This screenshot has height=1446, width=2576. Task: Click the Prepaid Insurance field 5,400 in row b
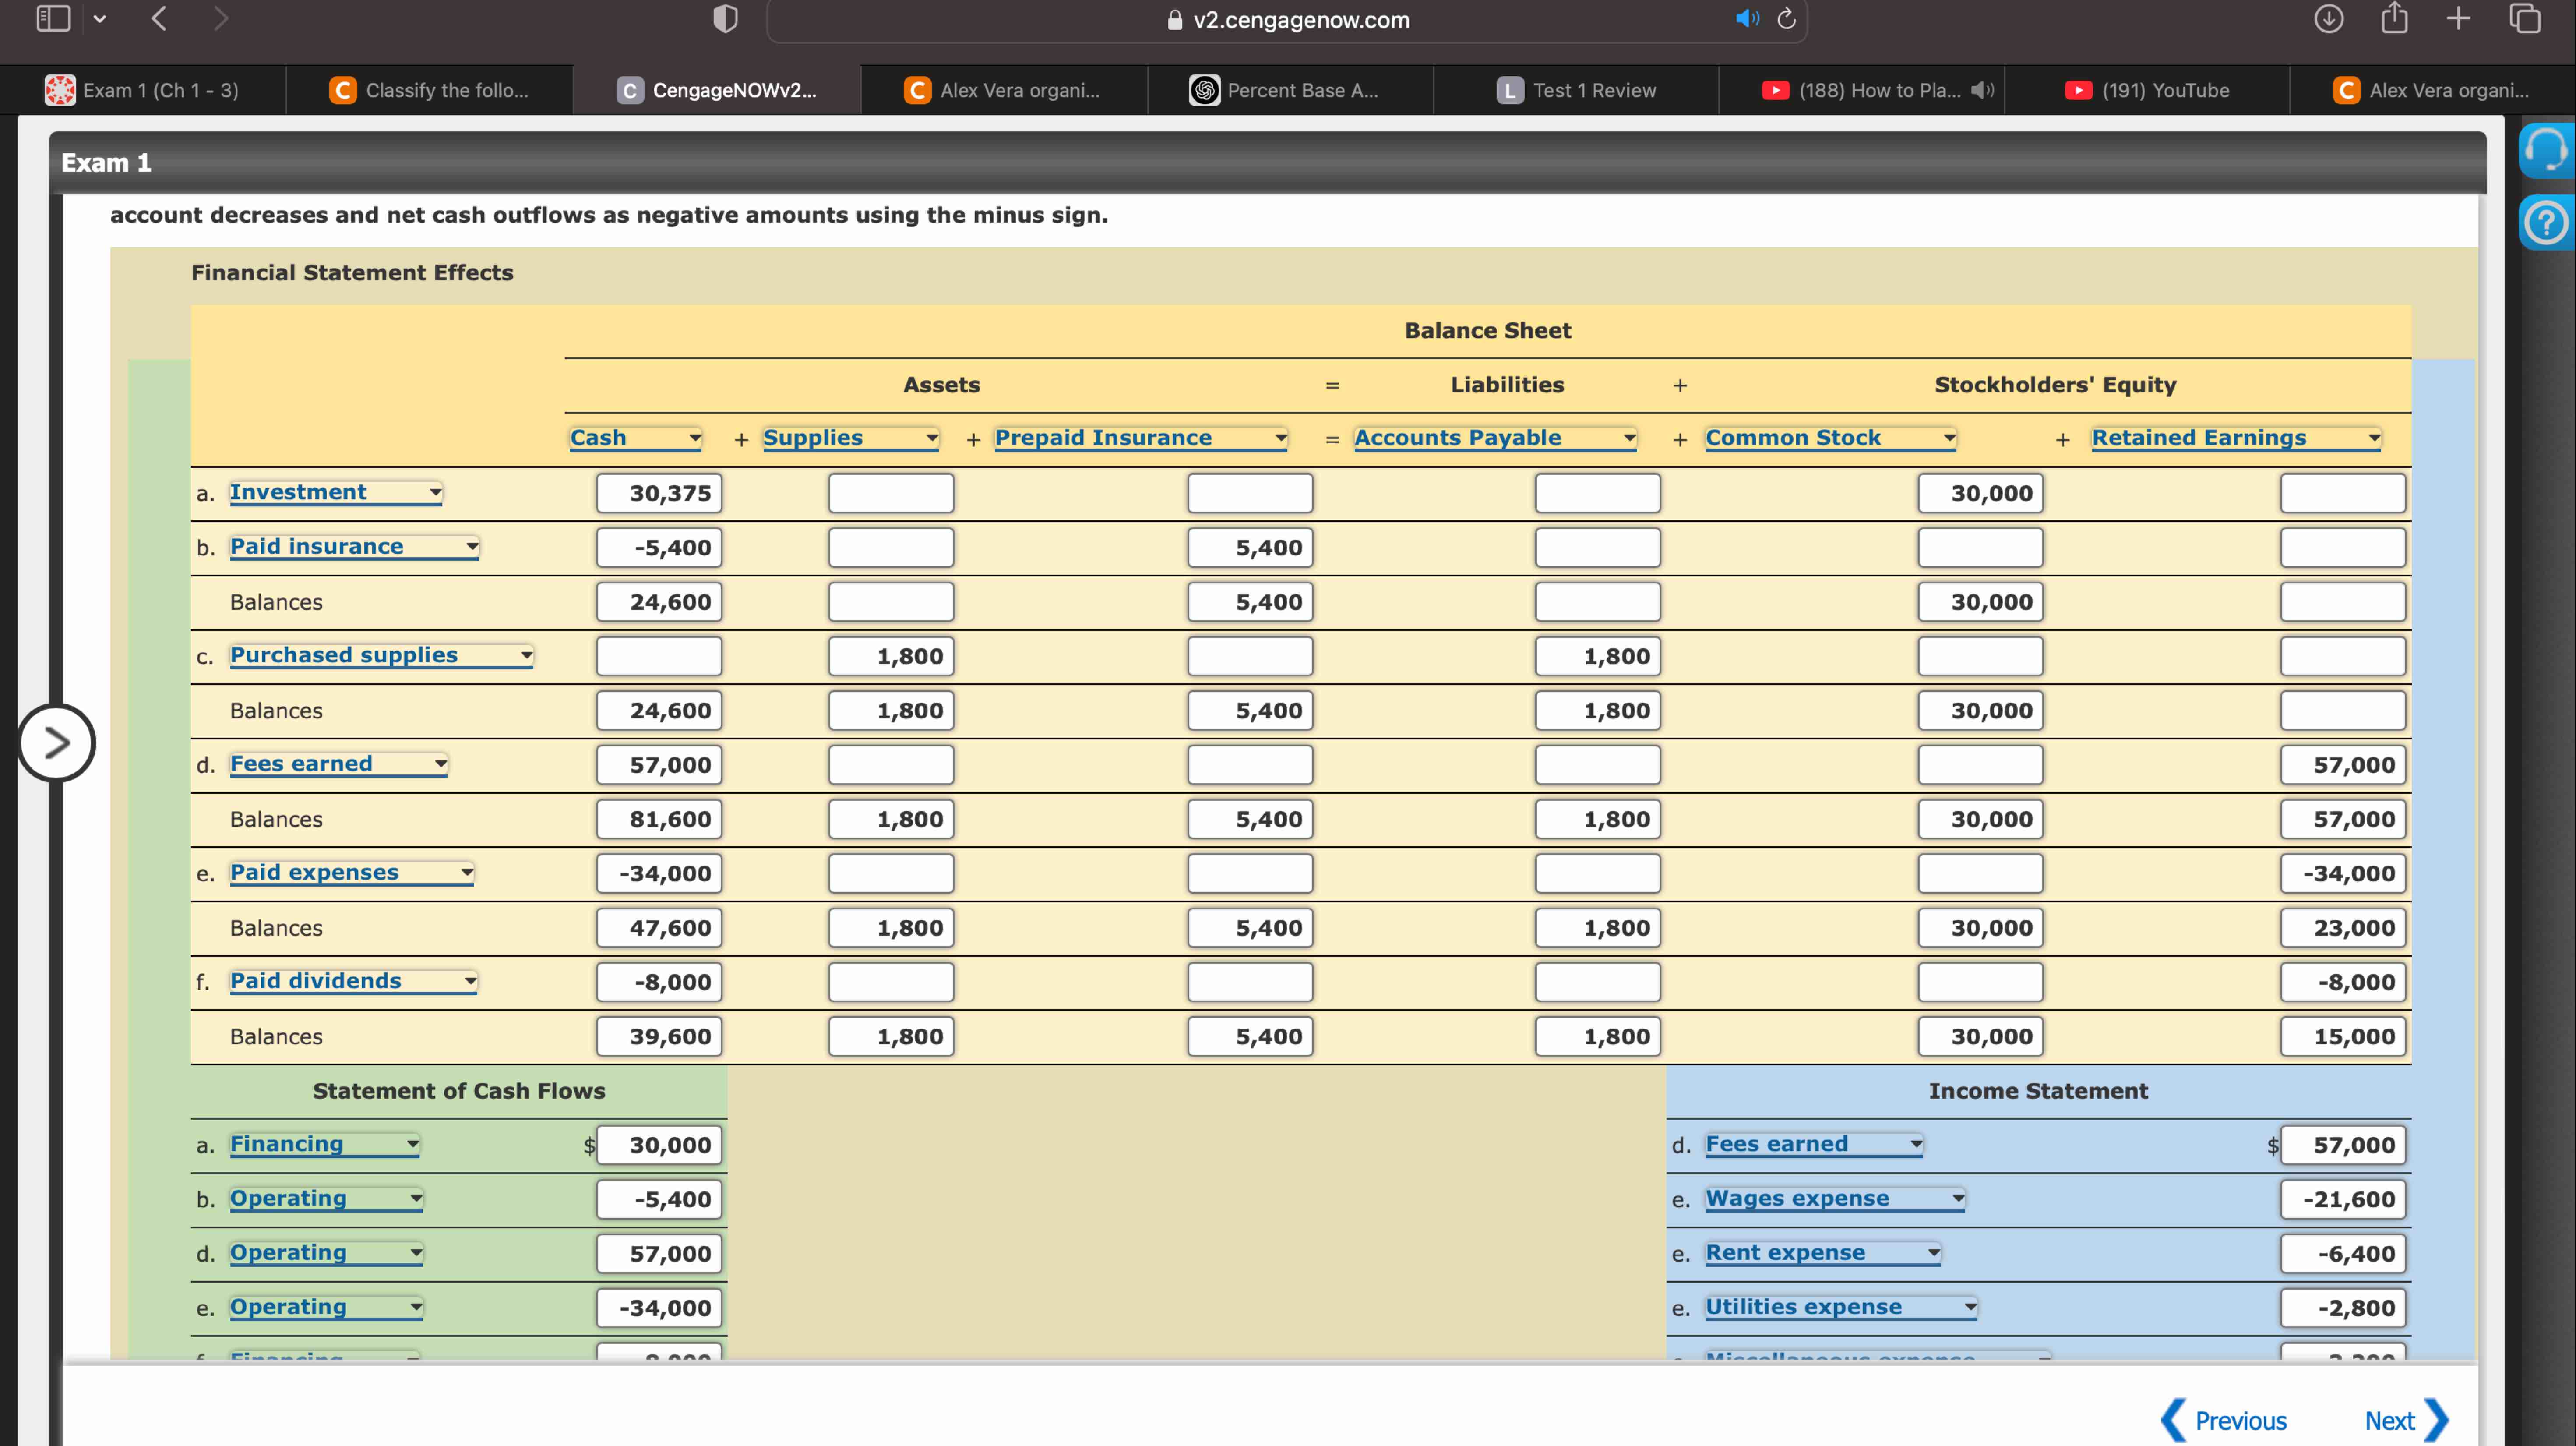click(1250, 548)
